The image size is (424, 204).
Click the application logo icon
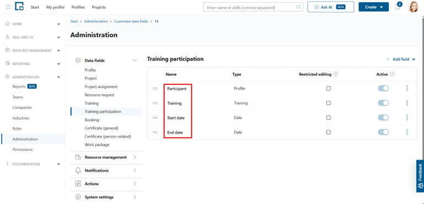[19, 6]
